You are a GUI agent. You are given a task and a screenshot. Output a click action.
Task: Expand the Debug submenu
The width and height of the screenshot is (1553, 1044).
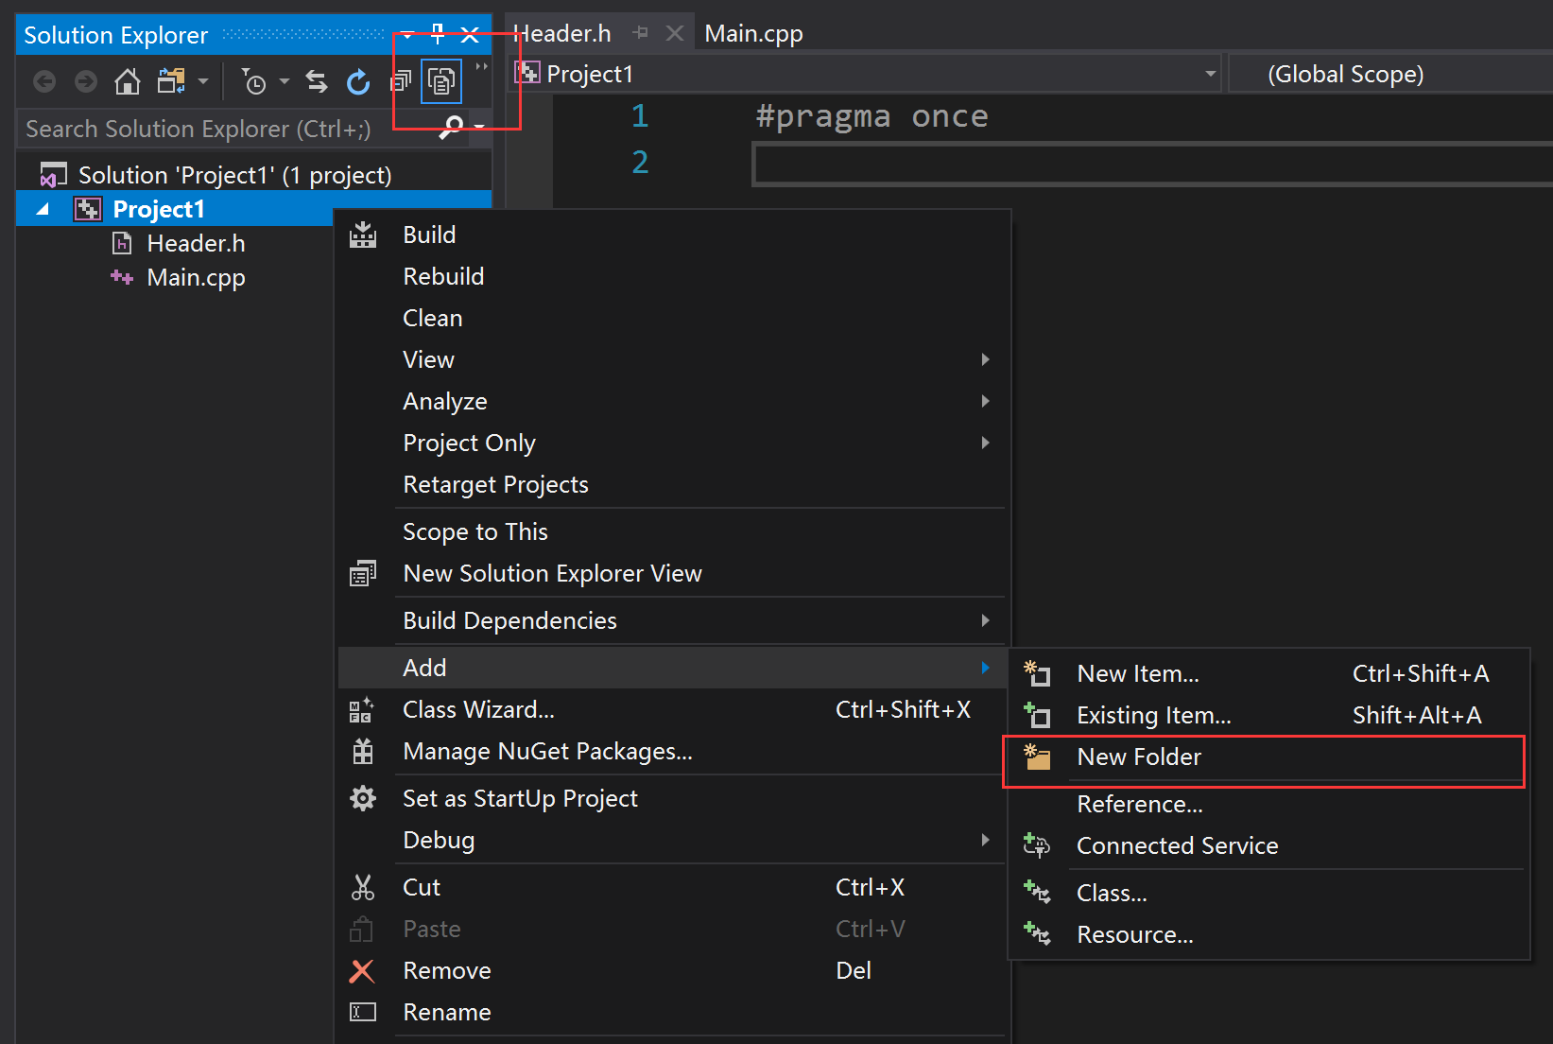pos(673,840)
